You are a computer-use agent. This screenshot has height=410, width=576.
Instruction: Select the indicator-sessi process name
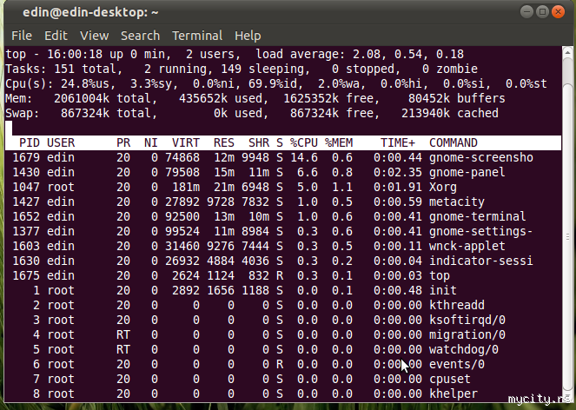[481, 261]
